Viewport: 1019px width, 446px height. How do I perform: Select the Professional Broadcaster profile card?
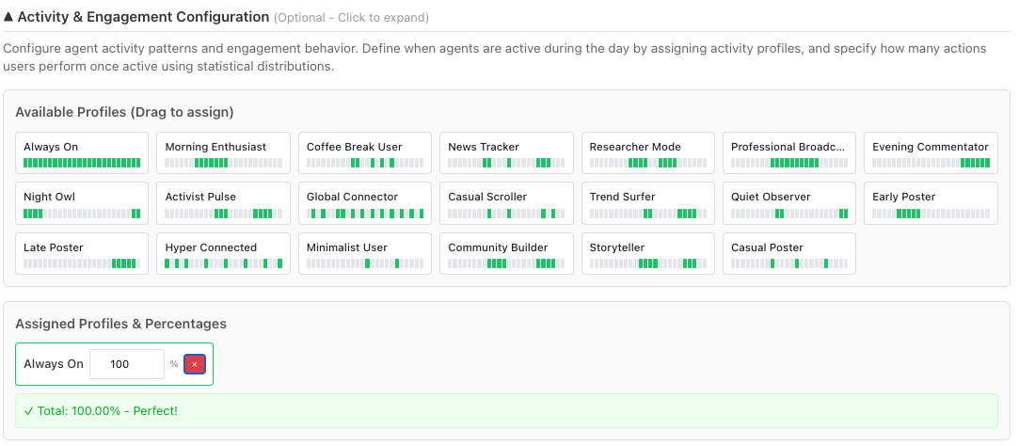[788, 152]
